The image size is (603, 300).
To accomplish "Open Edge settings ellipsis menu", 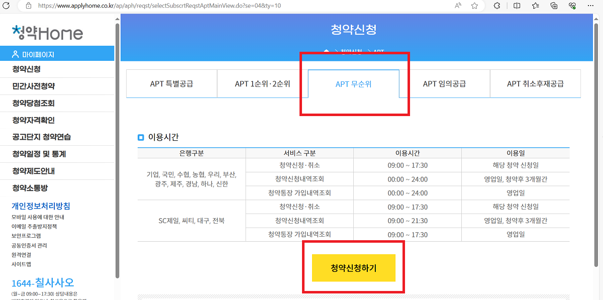I will click(591, 6).
